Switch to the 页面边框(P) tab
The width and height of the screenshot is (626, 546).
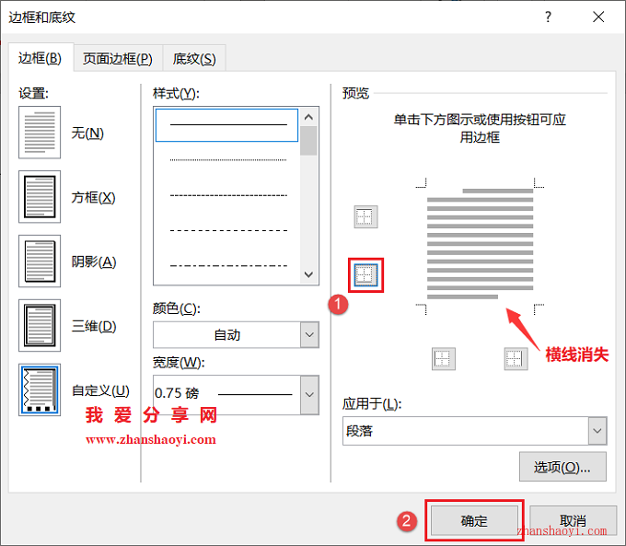pos(118,59)
